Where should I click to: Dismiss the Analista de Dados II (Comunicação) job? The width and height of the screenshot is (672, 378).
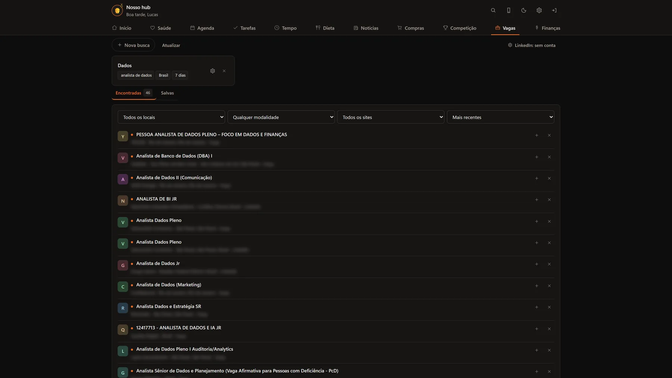coord(549,178)
